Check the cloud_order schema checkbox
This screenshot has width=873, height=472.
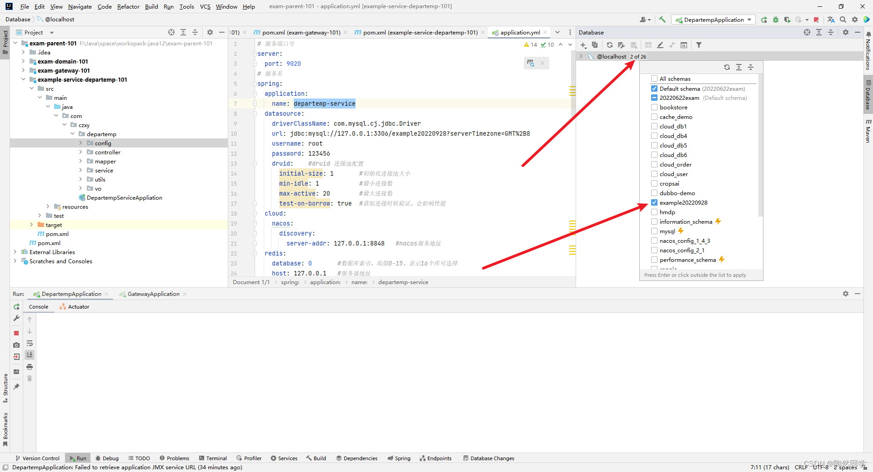[654, 164]
